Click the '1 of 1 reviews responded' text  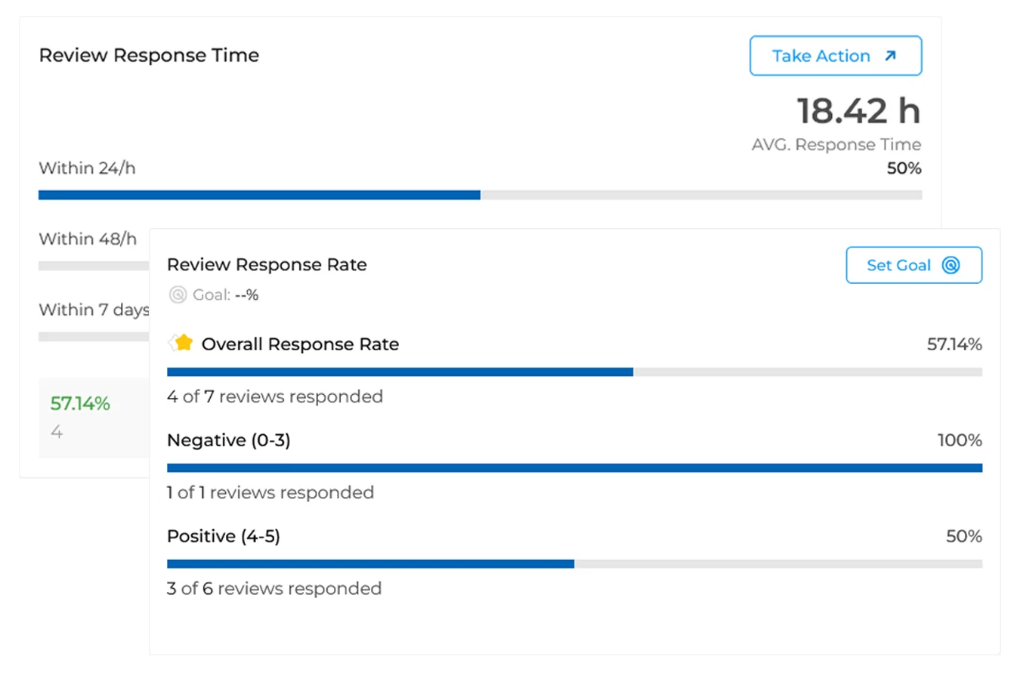pyautogui.click(x=270, y=492)
